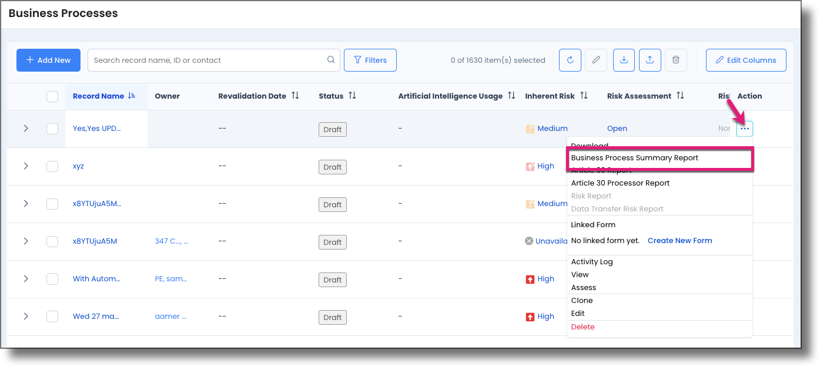Click the Add New button

(48, 60)
